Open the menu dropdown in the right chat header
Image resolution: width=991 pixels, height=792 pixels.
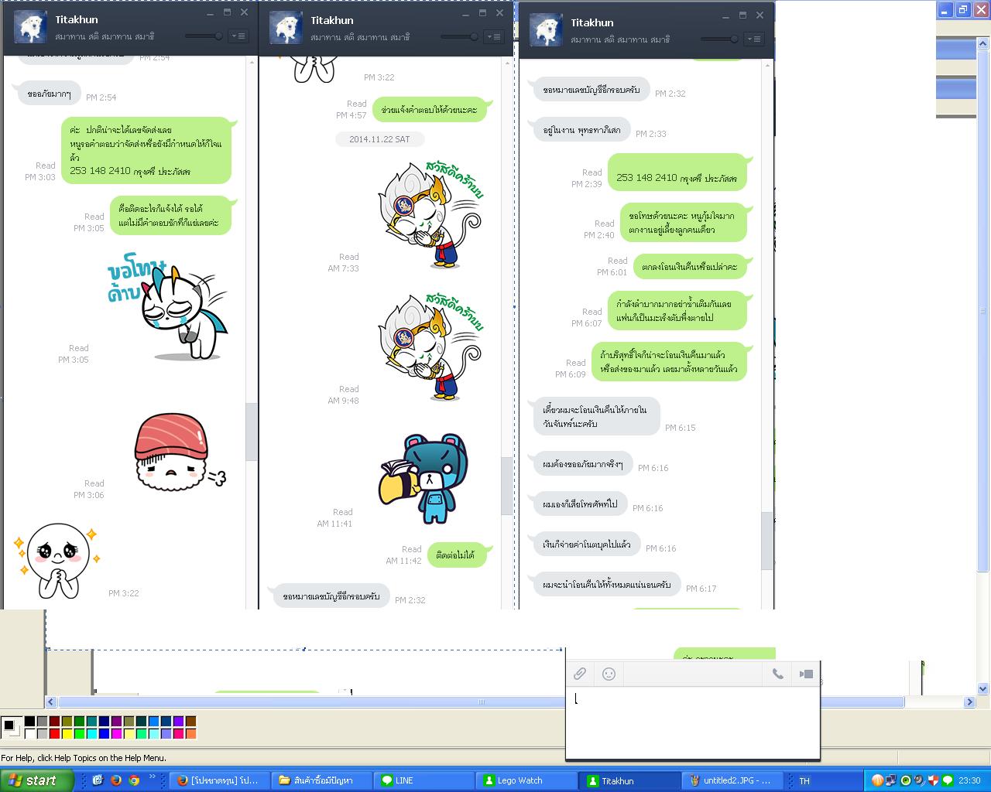(x=754, y=39)
